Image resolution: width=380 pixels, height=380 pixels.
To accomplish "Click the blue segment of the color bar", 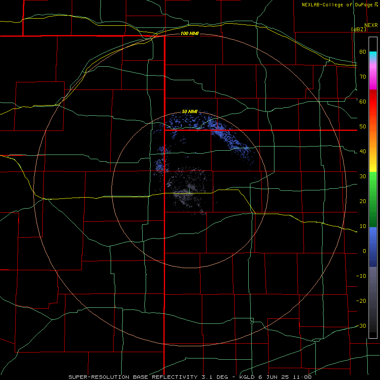I will [x=373, y=247].
